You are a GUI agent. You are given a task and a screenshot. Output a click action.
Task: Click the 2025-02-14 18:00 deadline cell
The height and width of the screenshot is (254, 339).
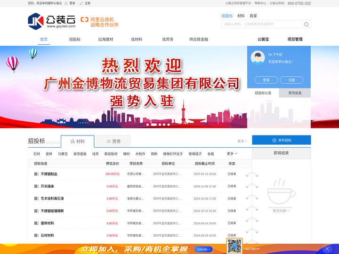[205, 174]
